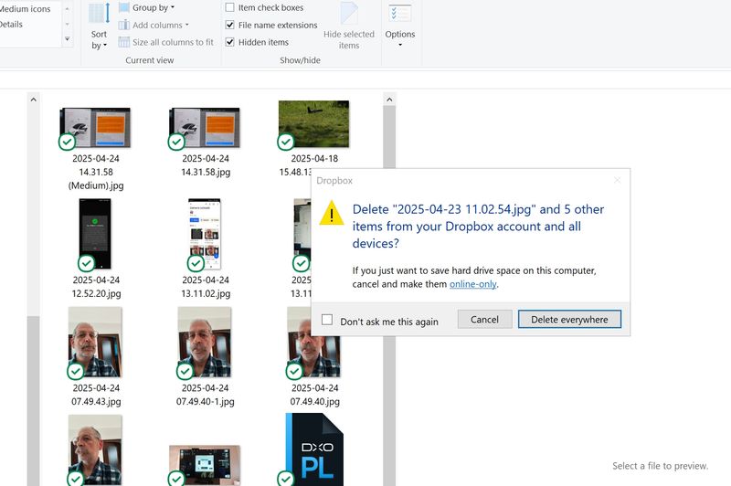The width and height of the screenshot is (731, 486).
Task: Select thumbnail 2025-04-24 07.49.40-1.jpg
Action: pos(204,342)
